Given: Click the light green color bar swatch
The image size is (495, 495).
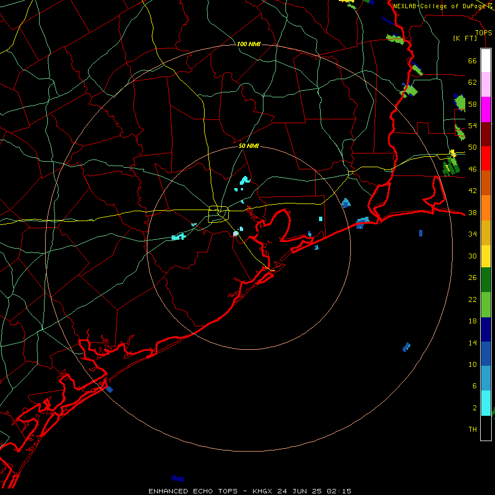Looking at the screenshot, I should pos(486,305).
